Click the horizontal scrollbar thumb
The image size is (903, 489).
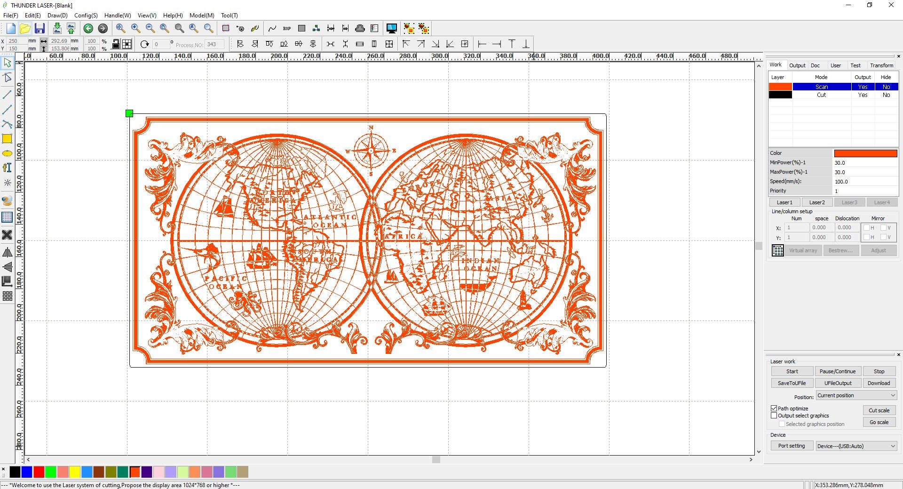coord(436,460)
